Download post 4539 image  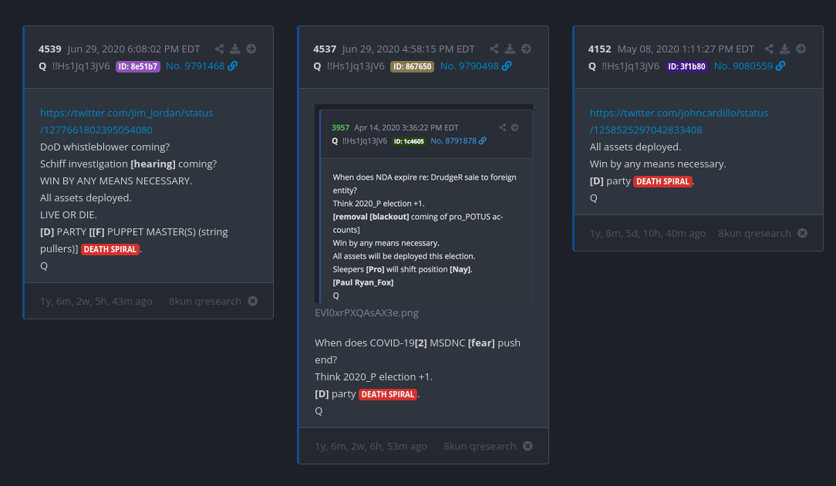pyautogui.click(x=235, y=49)
